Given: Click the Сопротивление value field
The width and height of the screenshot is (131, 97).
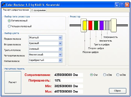Looking at the screenshot, I should pos(69,75).
